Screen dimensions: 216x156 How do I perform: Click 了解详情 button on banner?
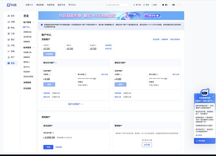pos(153,15)
